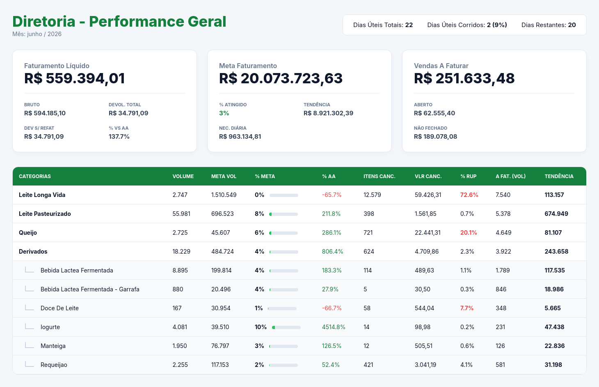Select the Queijo category row

tap(299, 233)
